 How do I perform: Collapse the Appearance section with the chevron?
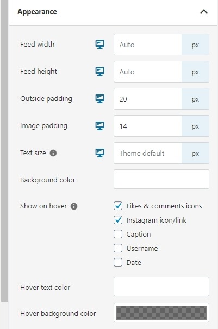click(204, 11)
